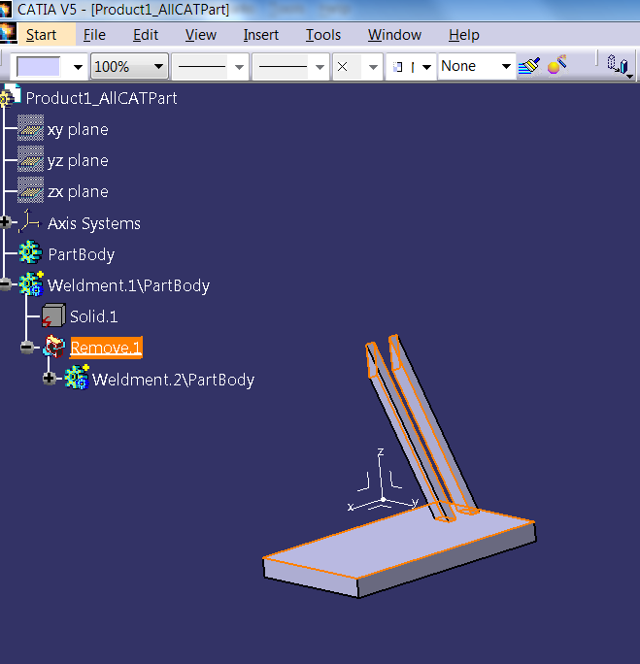Image resolution: width=640 pixels, height=664 pixels.
Task: Open the File menu
Action: pyautogui.click(x=94, y=35)
